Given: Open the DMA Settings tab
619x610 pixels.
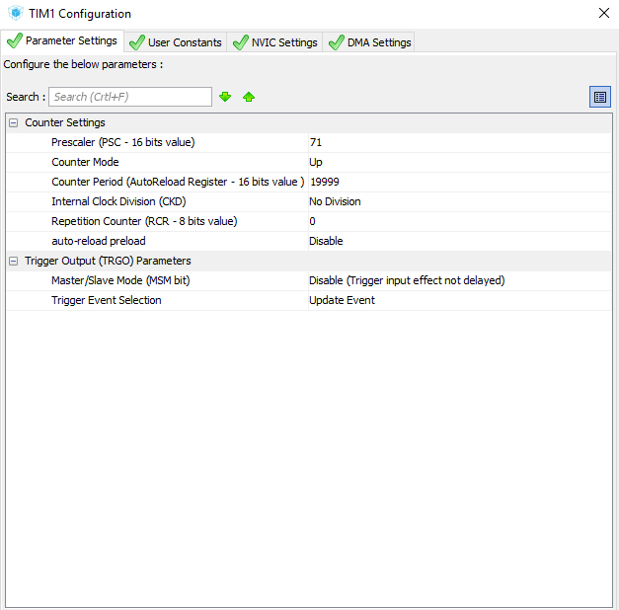Looking at the screenshot, I should 369,42.
